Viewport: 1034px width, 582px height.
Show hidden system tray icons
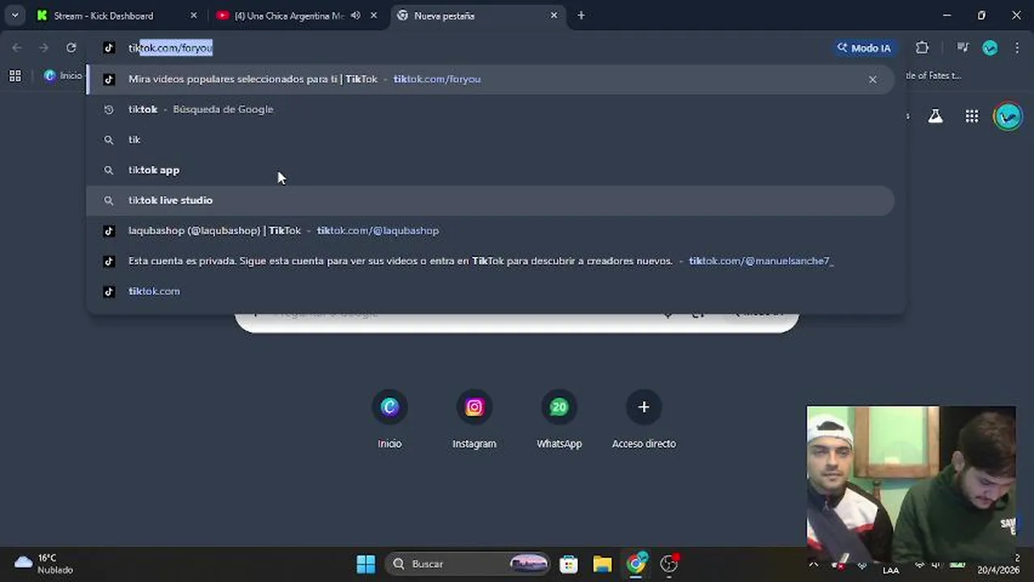[814, 564]
